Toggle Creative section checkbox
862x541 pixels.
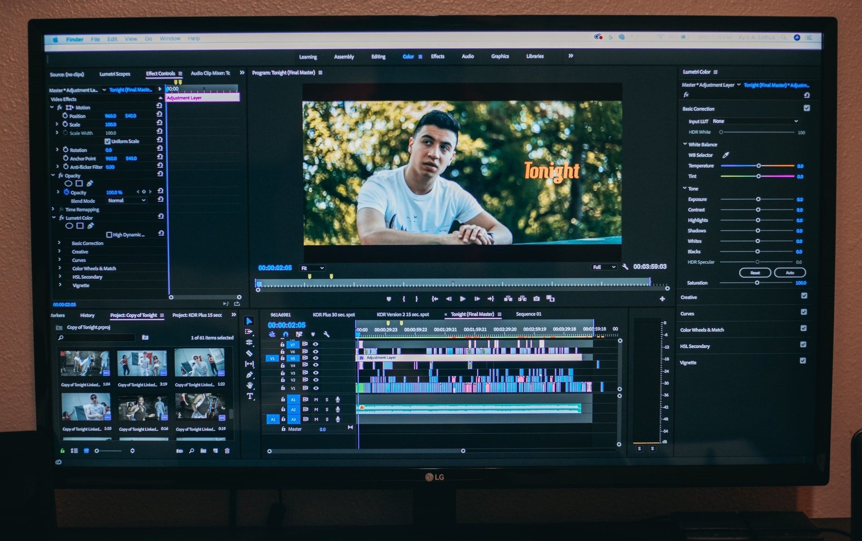point(804,296)
